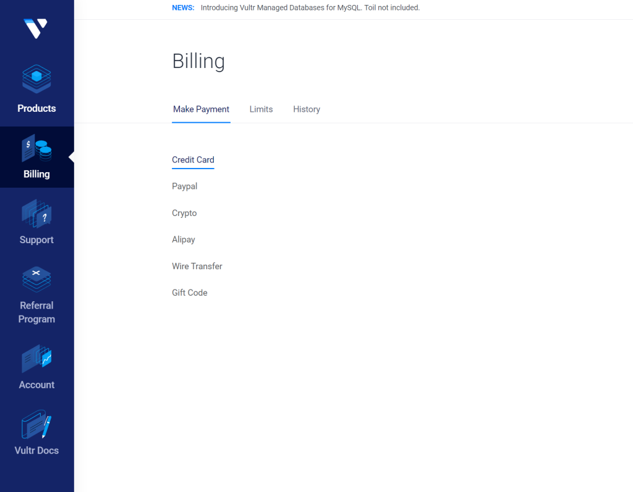
Task: Open Support via its question mark icon
Action: point(36,214)
